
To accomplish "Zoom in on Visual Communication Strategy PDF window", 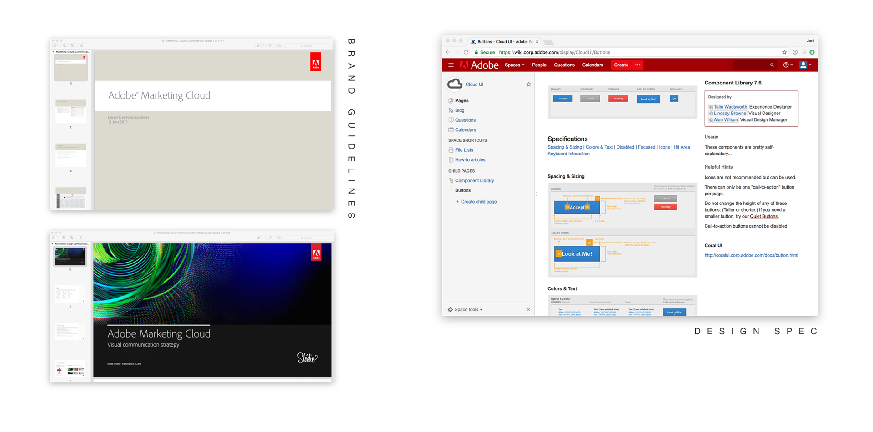I will click(71, 238).
